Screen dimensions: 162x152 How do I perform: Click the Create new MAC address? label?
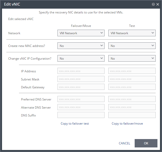pyautogui.click(x=27, y=46)
